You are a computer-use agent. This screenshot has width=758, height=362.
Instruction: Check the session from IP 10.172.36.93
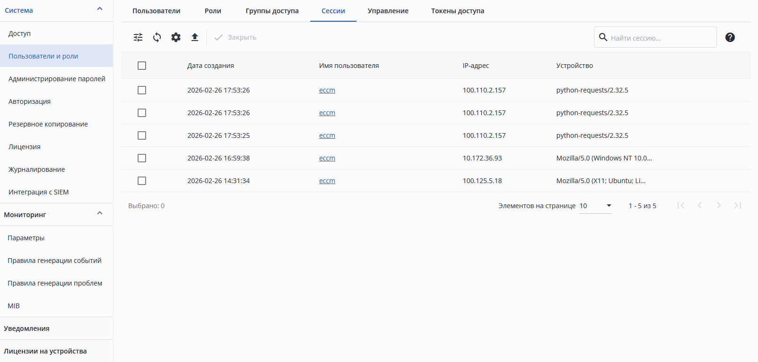point(142,158)
